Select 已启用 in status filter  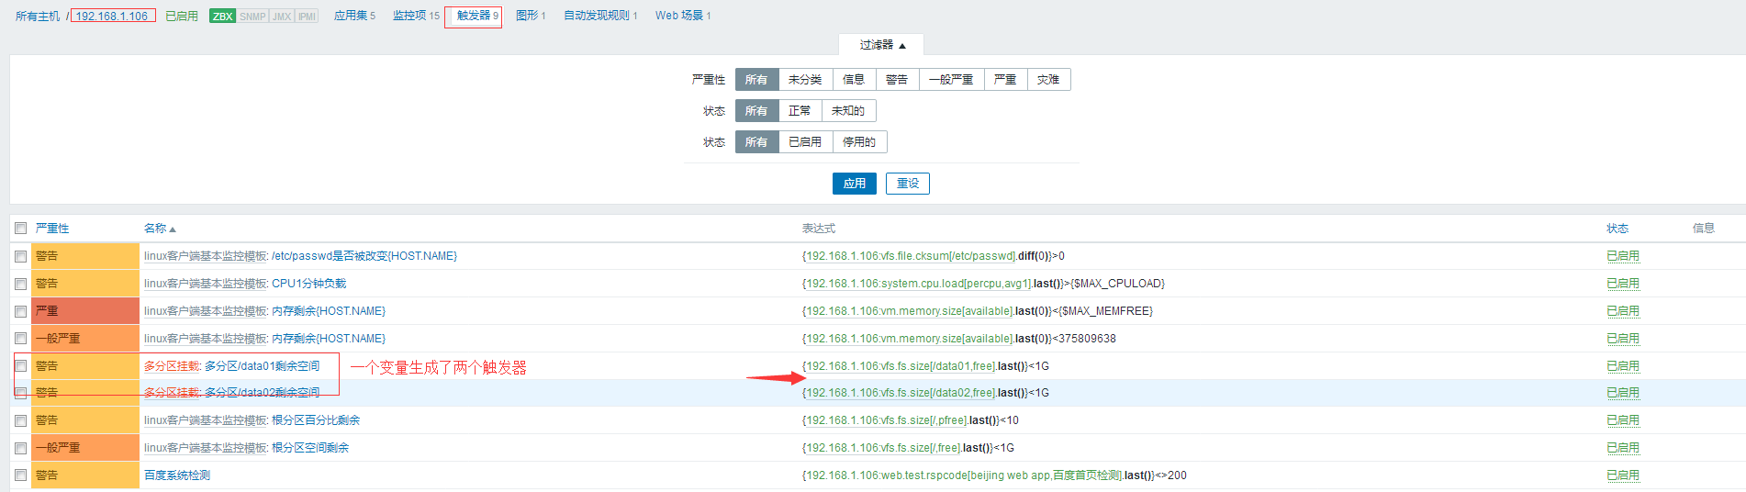805,142
